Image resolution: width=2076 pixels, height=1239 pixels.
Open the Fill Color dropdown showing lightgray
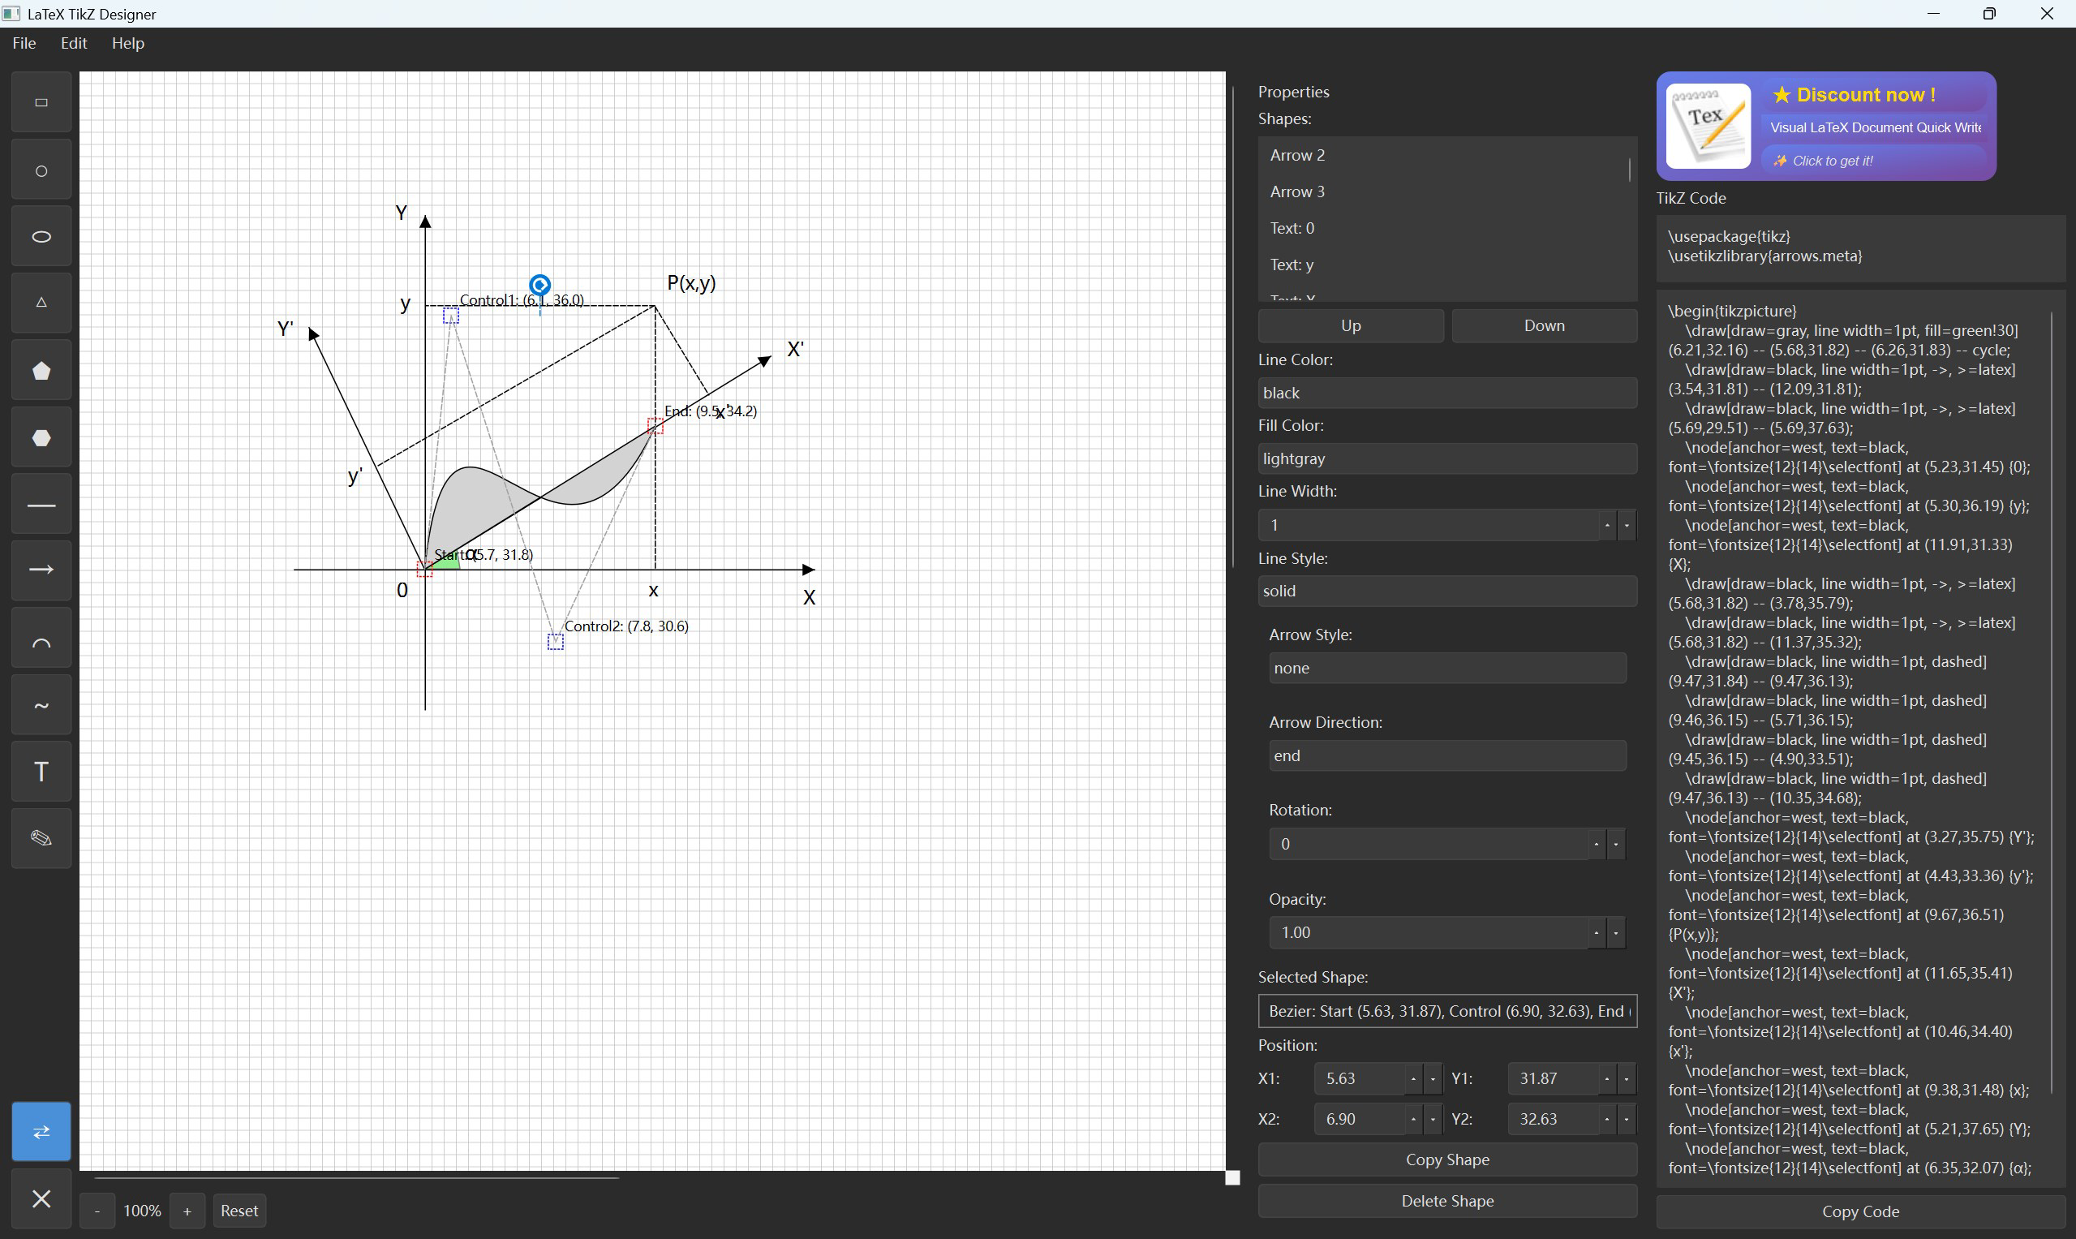tap(1446, 458)
